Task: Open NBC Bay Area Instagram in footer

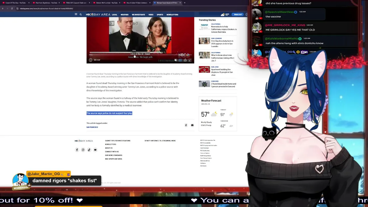Action: 83,150
